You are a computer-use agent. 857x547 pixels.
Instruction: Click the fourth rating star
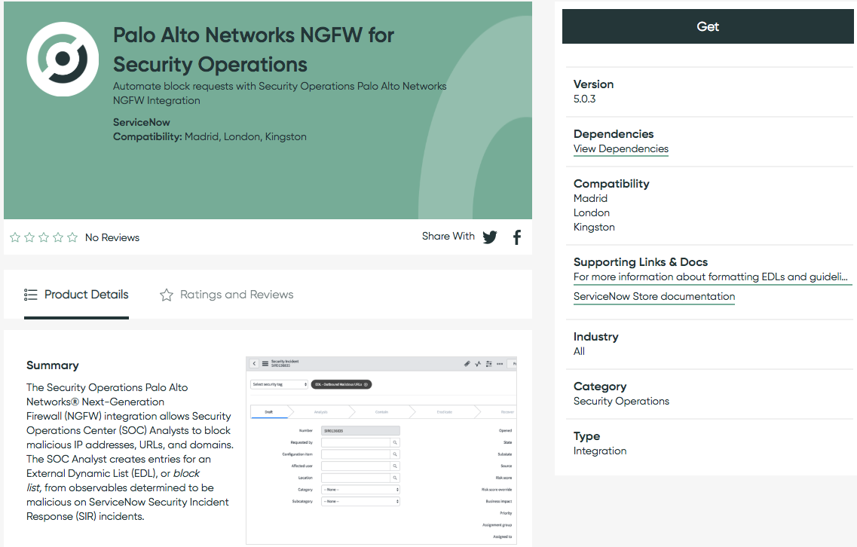tap(58, 237)
